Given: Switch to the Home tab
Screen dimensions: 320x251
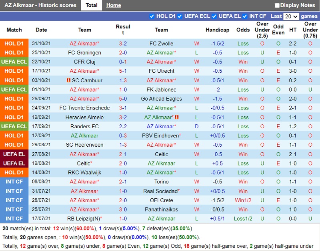Looking at the screenshot, I should pyautogui.click(x=114, y=5).
